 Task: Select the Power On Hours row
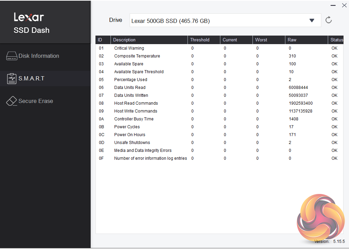point(219,135)
